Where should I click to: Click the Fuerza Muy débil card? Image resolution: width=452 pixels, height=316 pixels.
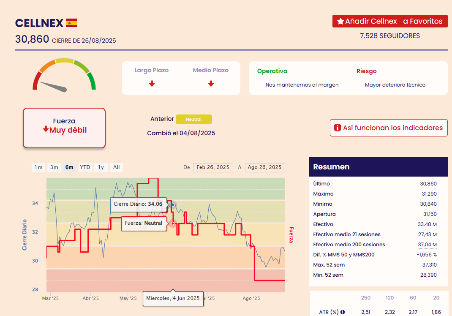[x=64, y=128]
